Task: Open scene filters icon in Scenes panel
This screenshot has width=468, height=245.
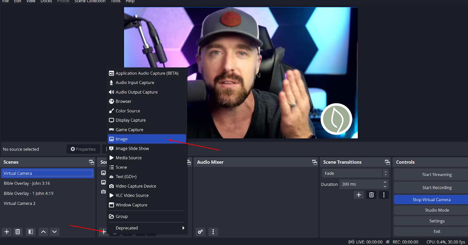Action: coord(30,232)
